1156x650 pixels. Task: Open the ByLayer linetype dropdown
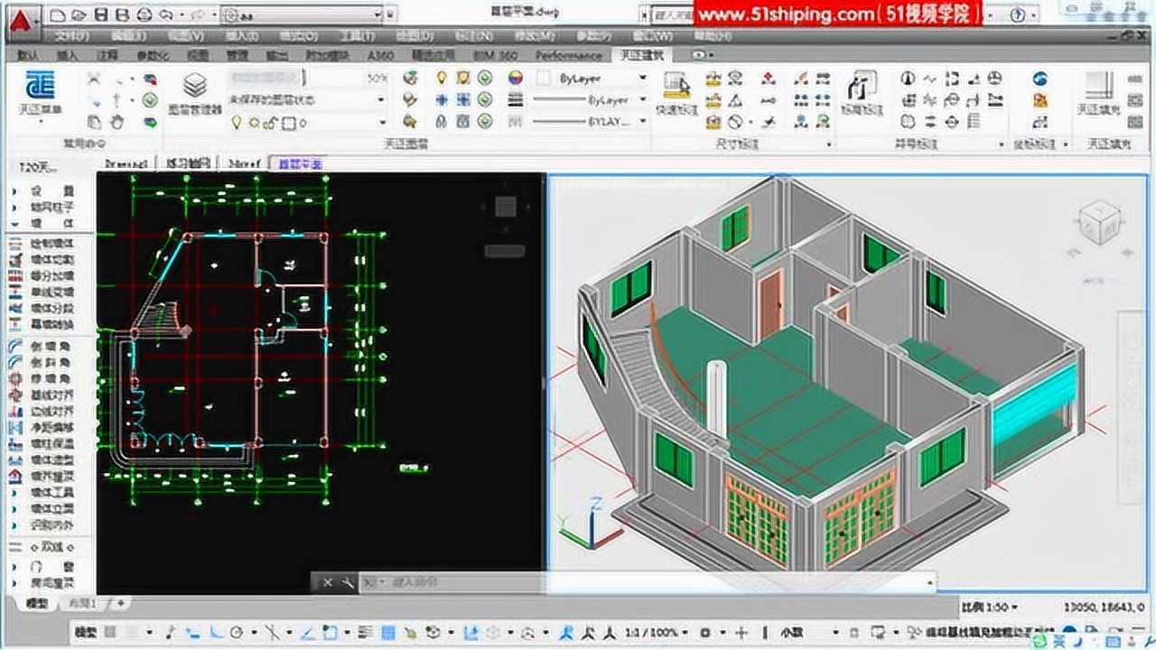[x=641, y=100]
